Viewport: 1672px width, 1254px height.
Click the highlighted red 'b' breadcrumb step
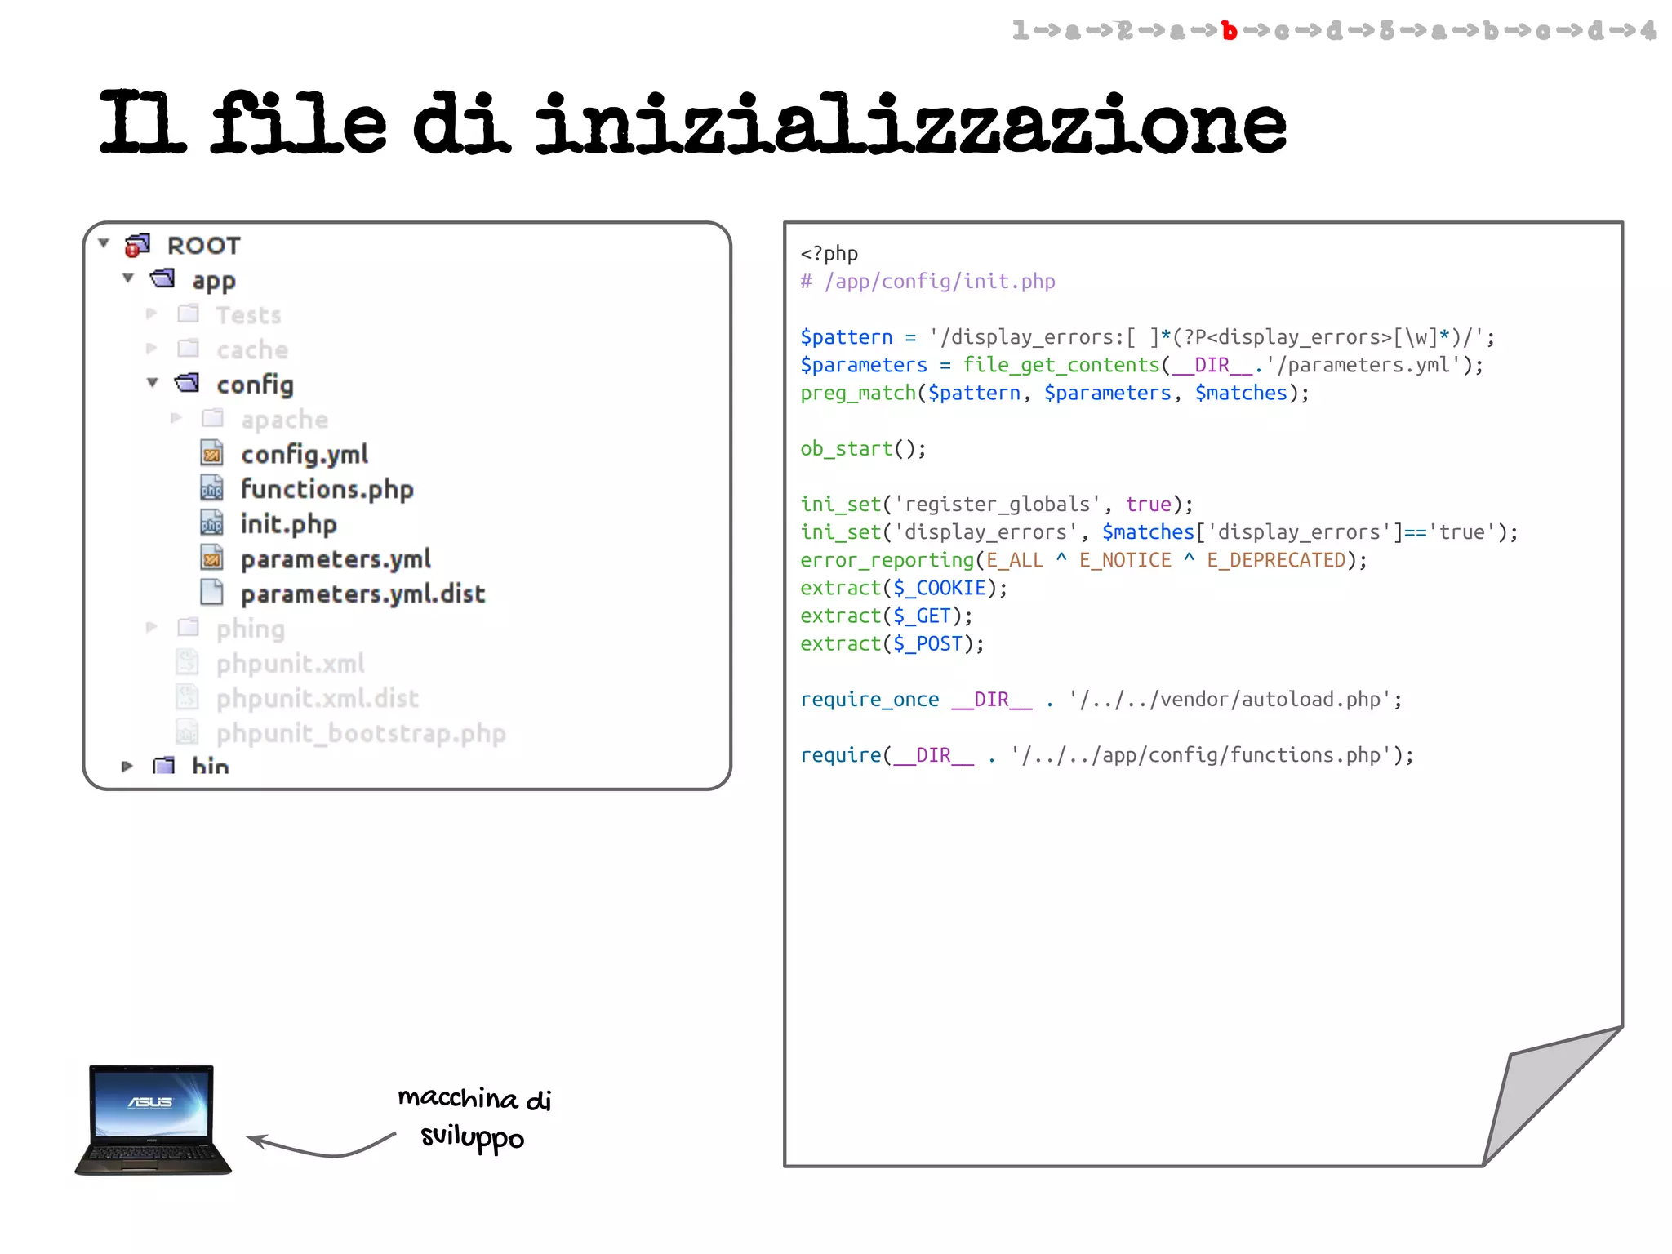pos(1230,30)
